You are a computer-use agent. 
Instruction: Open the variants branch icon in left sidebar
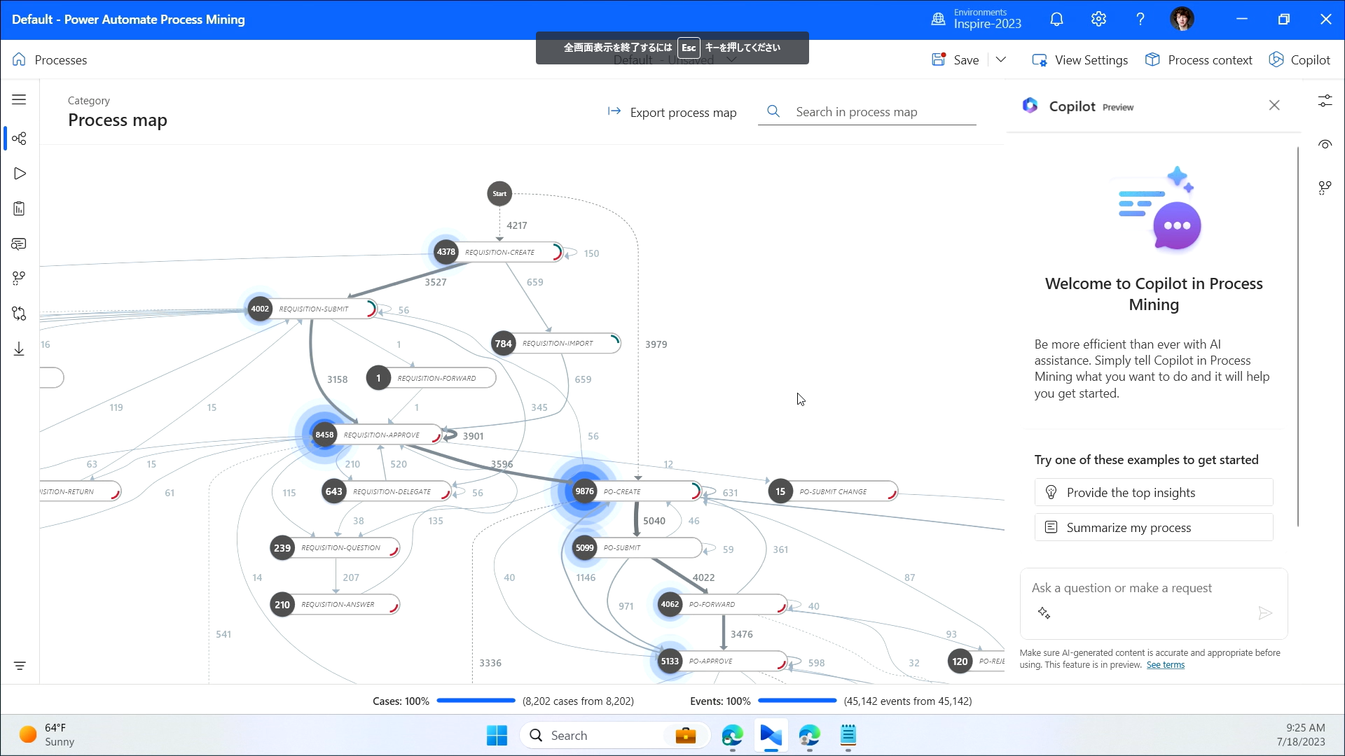(x=19, y=279)
